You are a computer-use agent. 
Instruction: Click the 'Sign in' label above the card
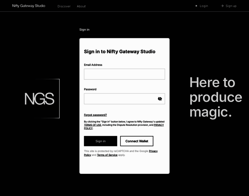click(x=84, y=30)
